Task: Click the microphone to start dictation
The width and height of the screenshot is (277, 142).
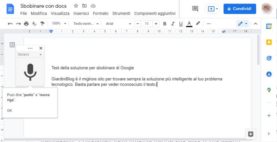Action: [x=30, y=72]
